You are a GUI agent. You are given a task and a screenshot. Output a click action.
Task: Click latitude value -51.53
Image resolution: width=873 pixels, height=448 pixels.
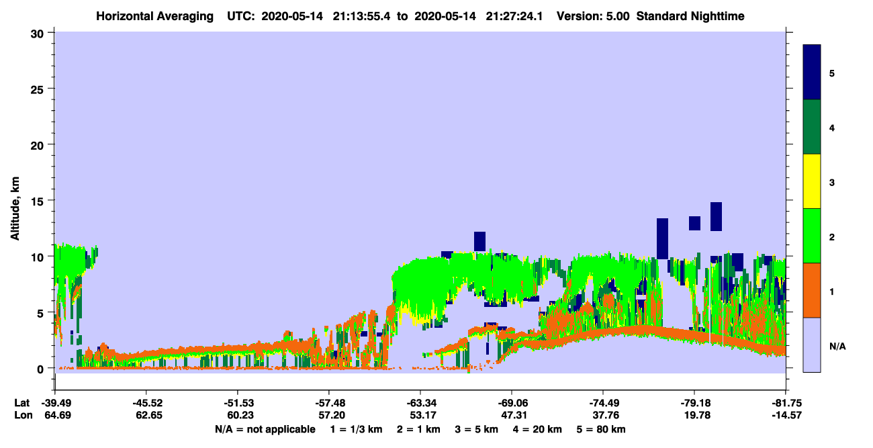238,403
